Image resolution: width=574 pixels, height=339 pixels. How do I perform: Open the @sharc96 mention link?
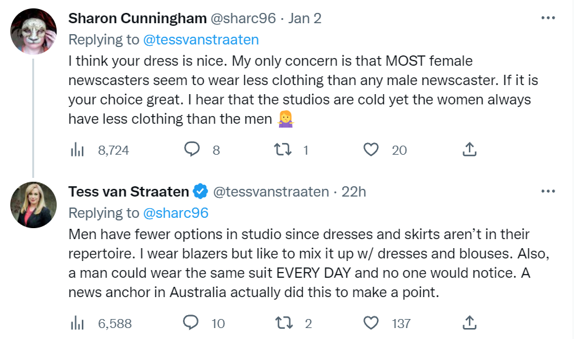click(176, 213)
